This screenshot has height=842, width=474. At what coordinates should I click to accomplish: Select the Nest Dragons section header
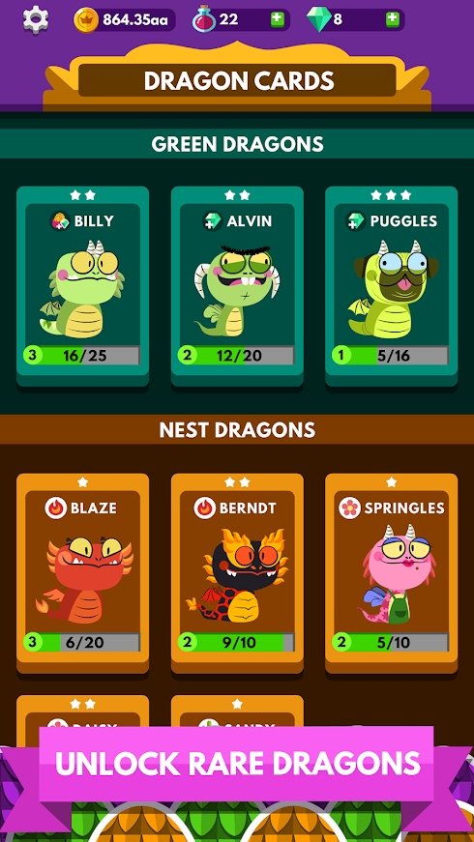237,429
